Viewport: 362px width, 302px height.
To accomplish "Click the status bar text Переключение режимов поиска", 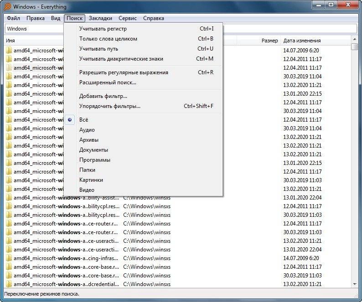I will coord(41,294).
